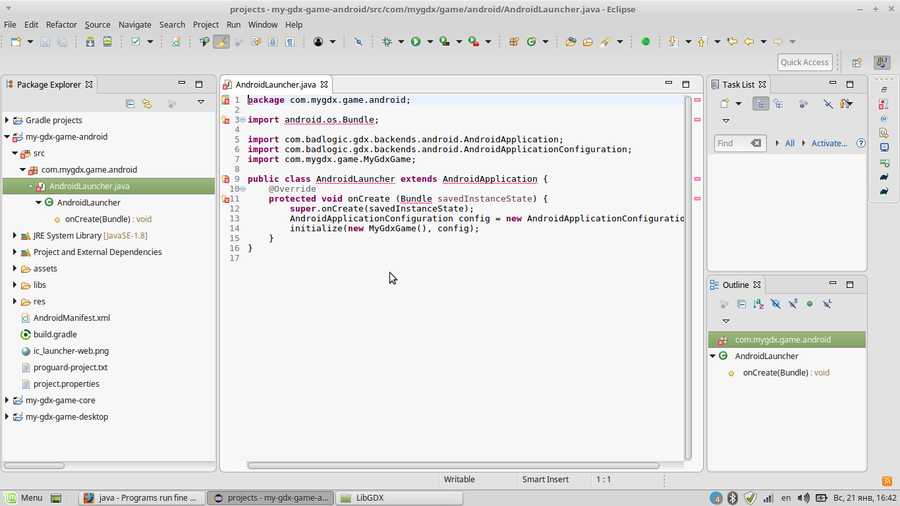Open the Navigate menu
Image resolution: width=900 pixels, height=506 pixels.
tap(135, 24)
